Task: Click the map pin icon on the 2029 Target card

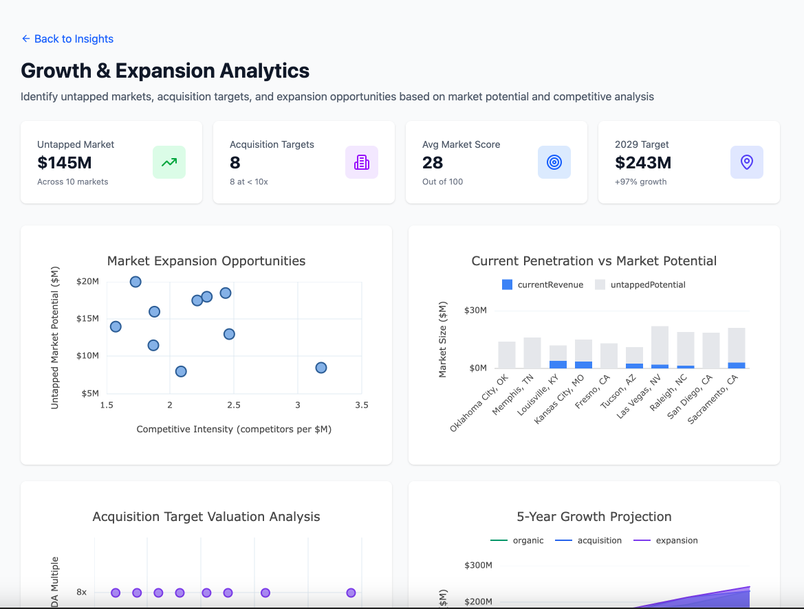Action: coord(747,162)
